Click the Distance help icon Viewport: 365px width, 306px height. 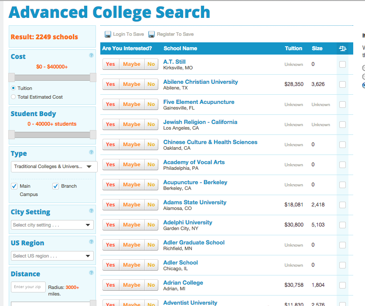[91, 272]
